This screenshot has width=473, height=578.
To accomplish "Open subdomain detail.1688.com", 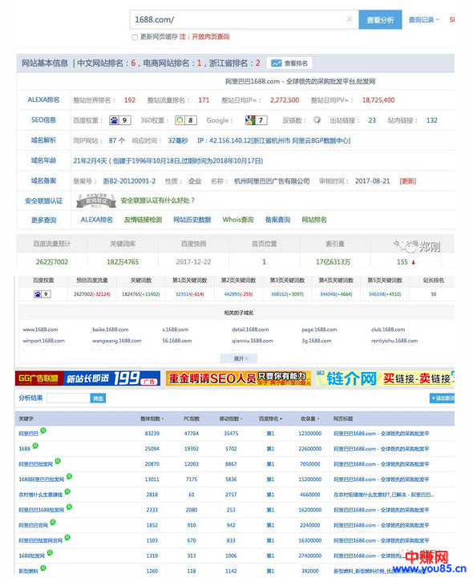I will click(x=250, y=329).
